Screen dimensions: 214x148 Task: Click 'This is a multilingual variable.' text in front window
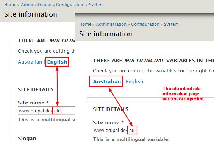pyautogui.click(x=131, y=139)
